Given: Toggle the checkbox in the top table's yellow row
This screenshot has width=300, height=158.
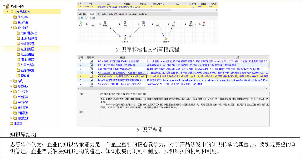Looking at the screenshot, I should tap(193, 7).
